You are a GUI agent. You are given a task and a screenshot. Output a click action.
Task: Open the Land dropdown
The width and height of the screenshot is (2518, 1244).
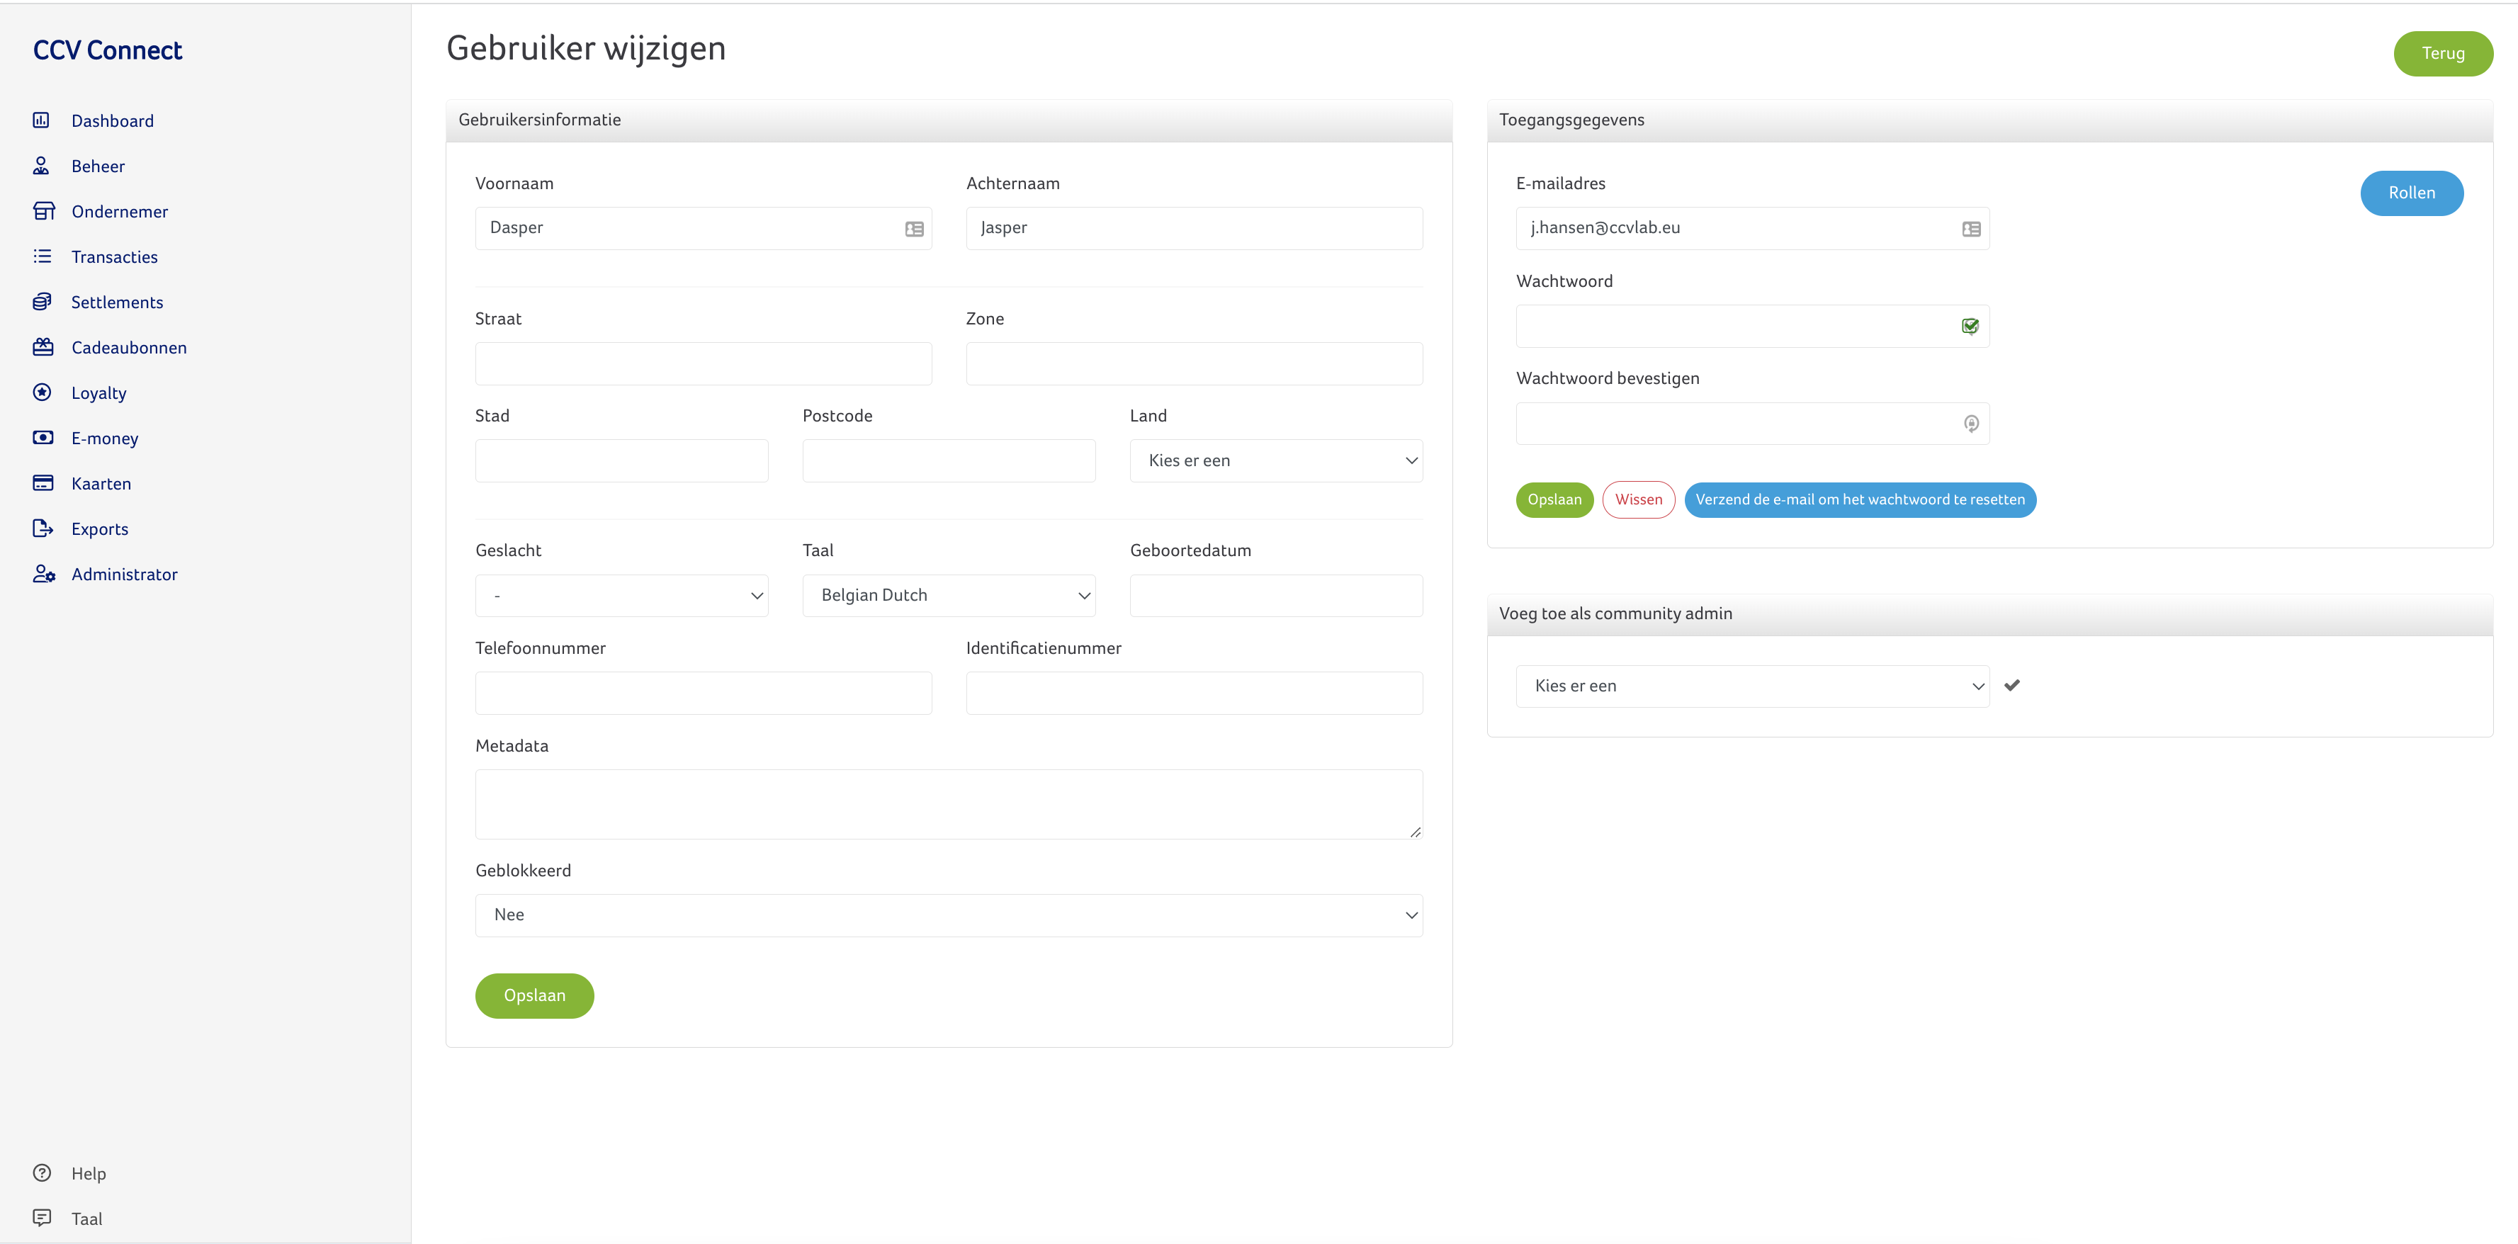coord(1275,460)
